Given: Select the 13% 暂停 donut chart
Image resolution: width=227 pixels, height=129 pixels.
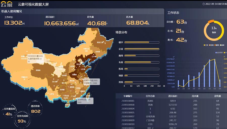Looking at the screenshot, I should [214, 30].
